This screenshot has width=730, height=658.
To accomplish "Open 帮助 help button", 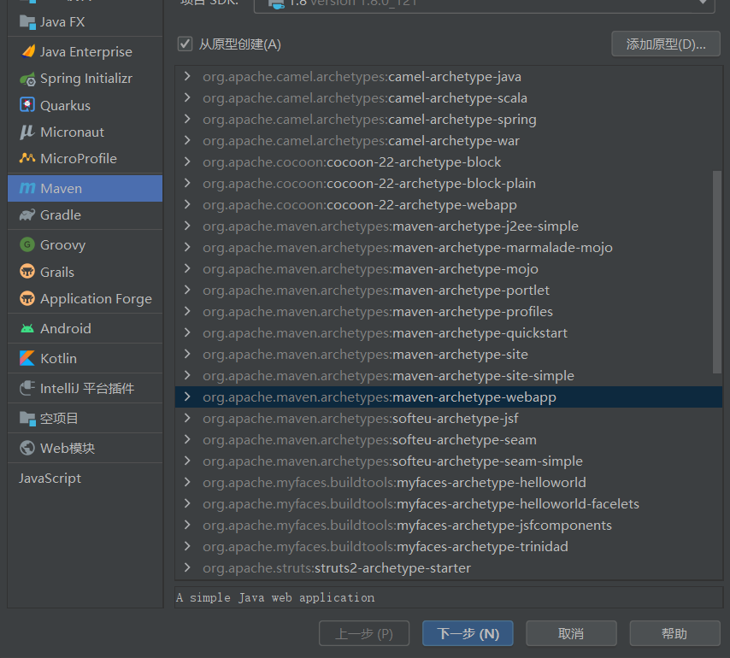I will [x=674, y=633].
